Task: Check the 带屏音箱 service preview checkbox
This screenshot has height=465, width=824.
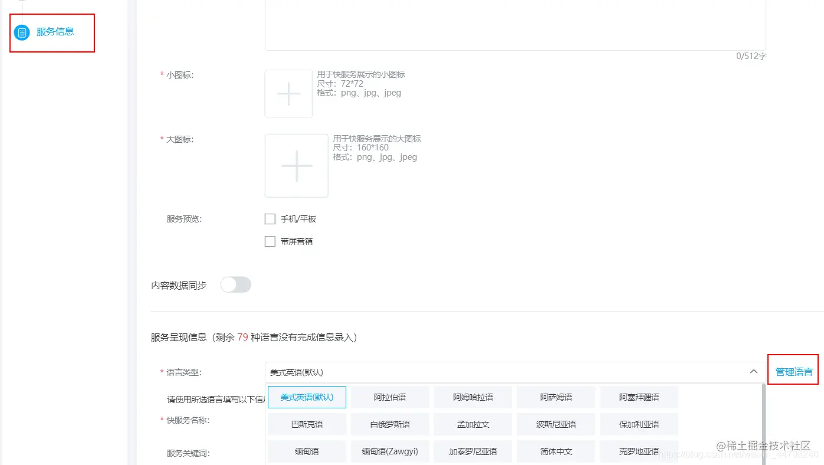Action: click(x=270, y=241)
